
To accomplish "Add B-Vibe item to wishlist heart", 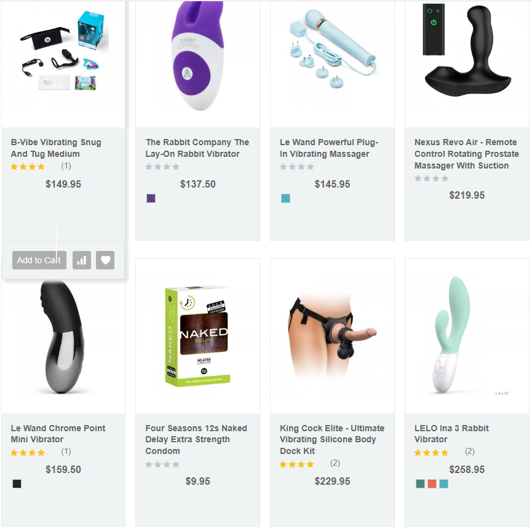I will 105,260.
